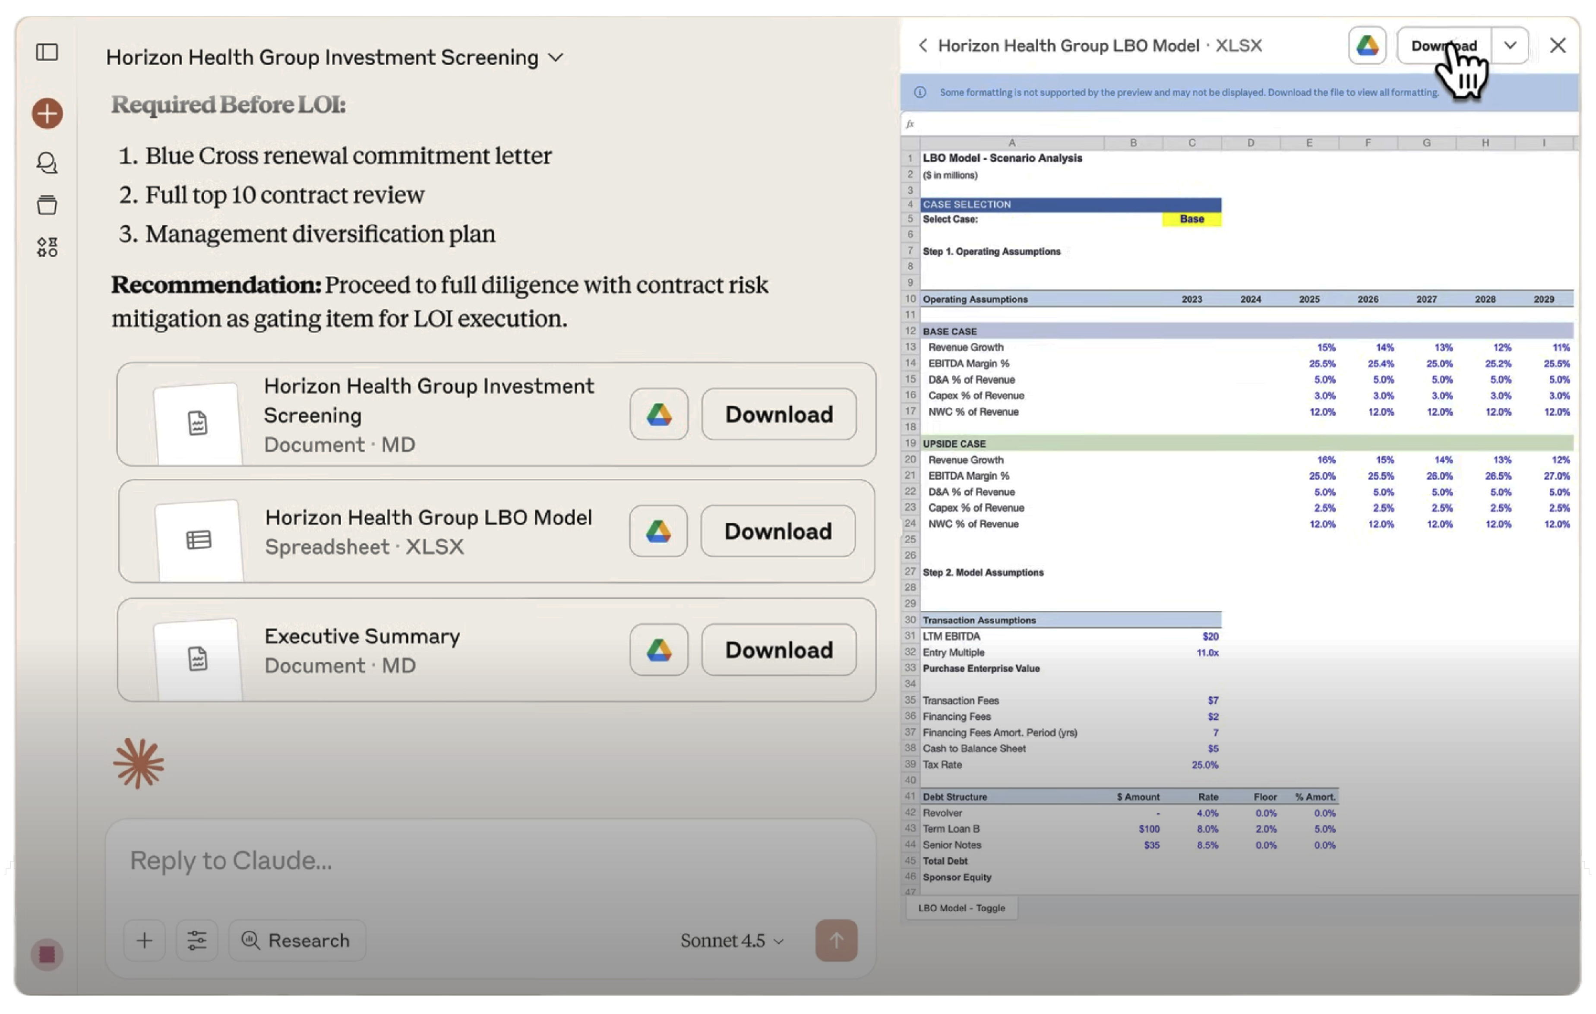Open the Sonnet 4.5 model selector
This screenshot has width=1596, height=1014.
tap(732, 940)
